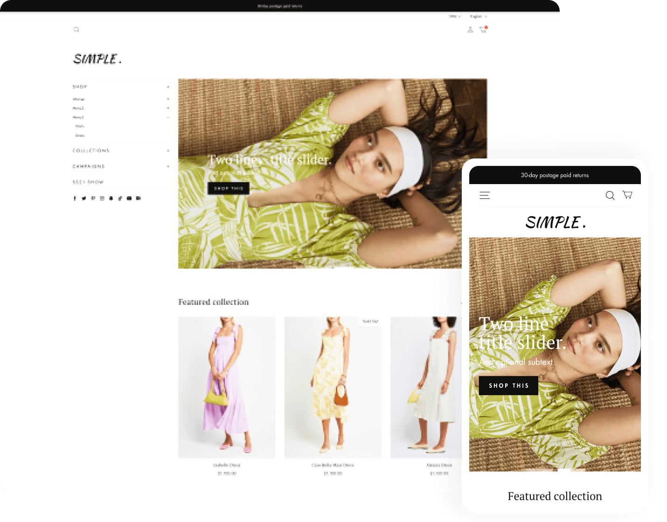Click the SS21 SHOW navigation item
The image size is (667, 522).
[x=88, y=182]
